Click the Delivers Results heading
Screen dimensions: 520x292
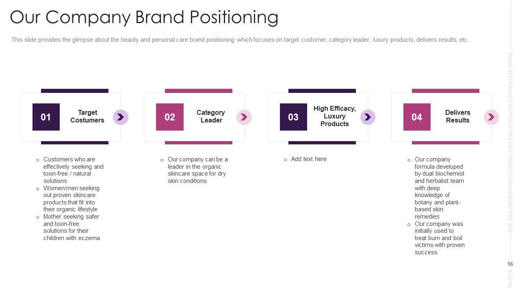click(x=457, y=116)
